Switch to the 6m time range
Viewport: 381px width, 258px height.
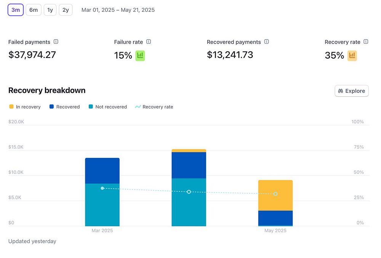pos(34,10)
